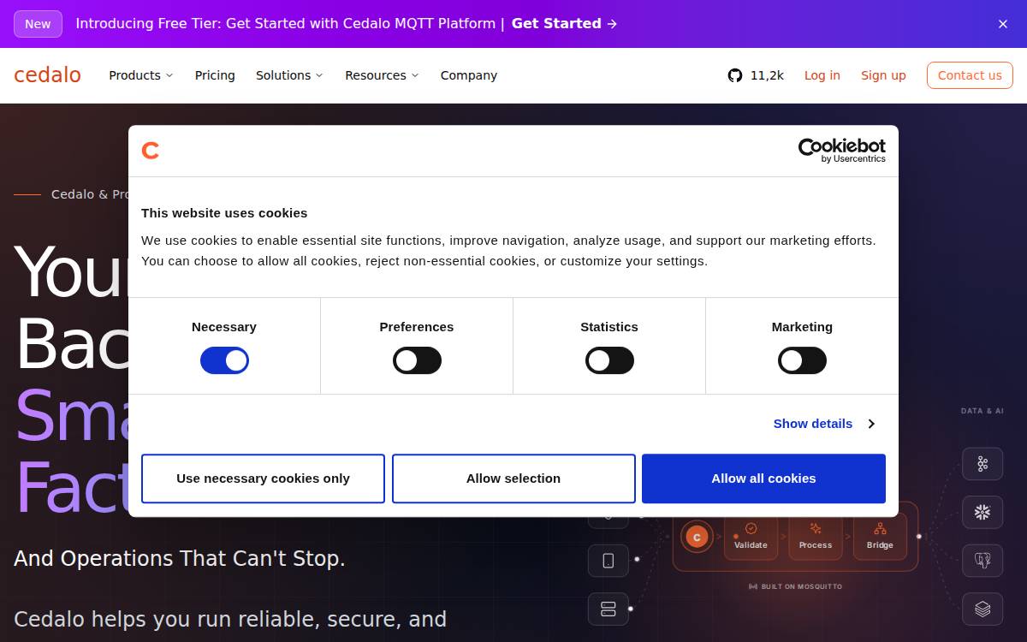Click the Validate step tile
The width and height of the screenshot is (1027, 642).
pyautogui.click(x=751, y=538)
